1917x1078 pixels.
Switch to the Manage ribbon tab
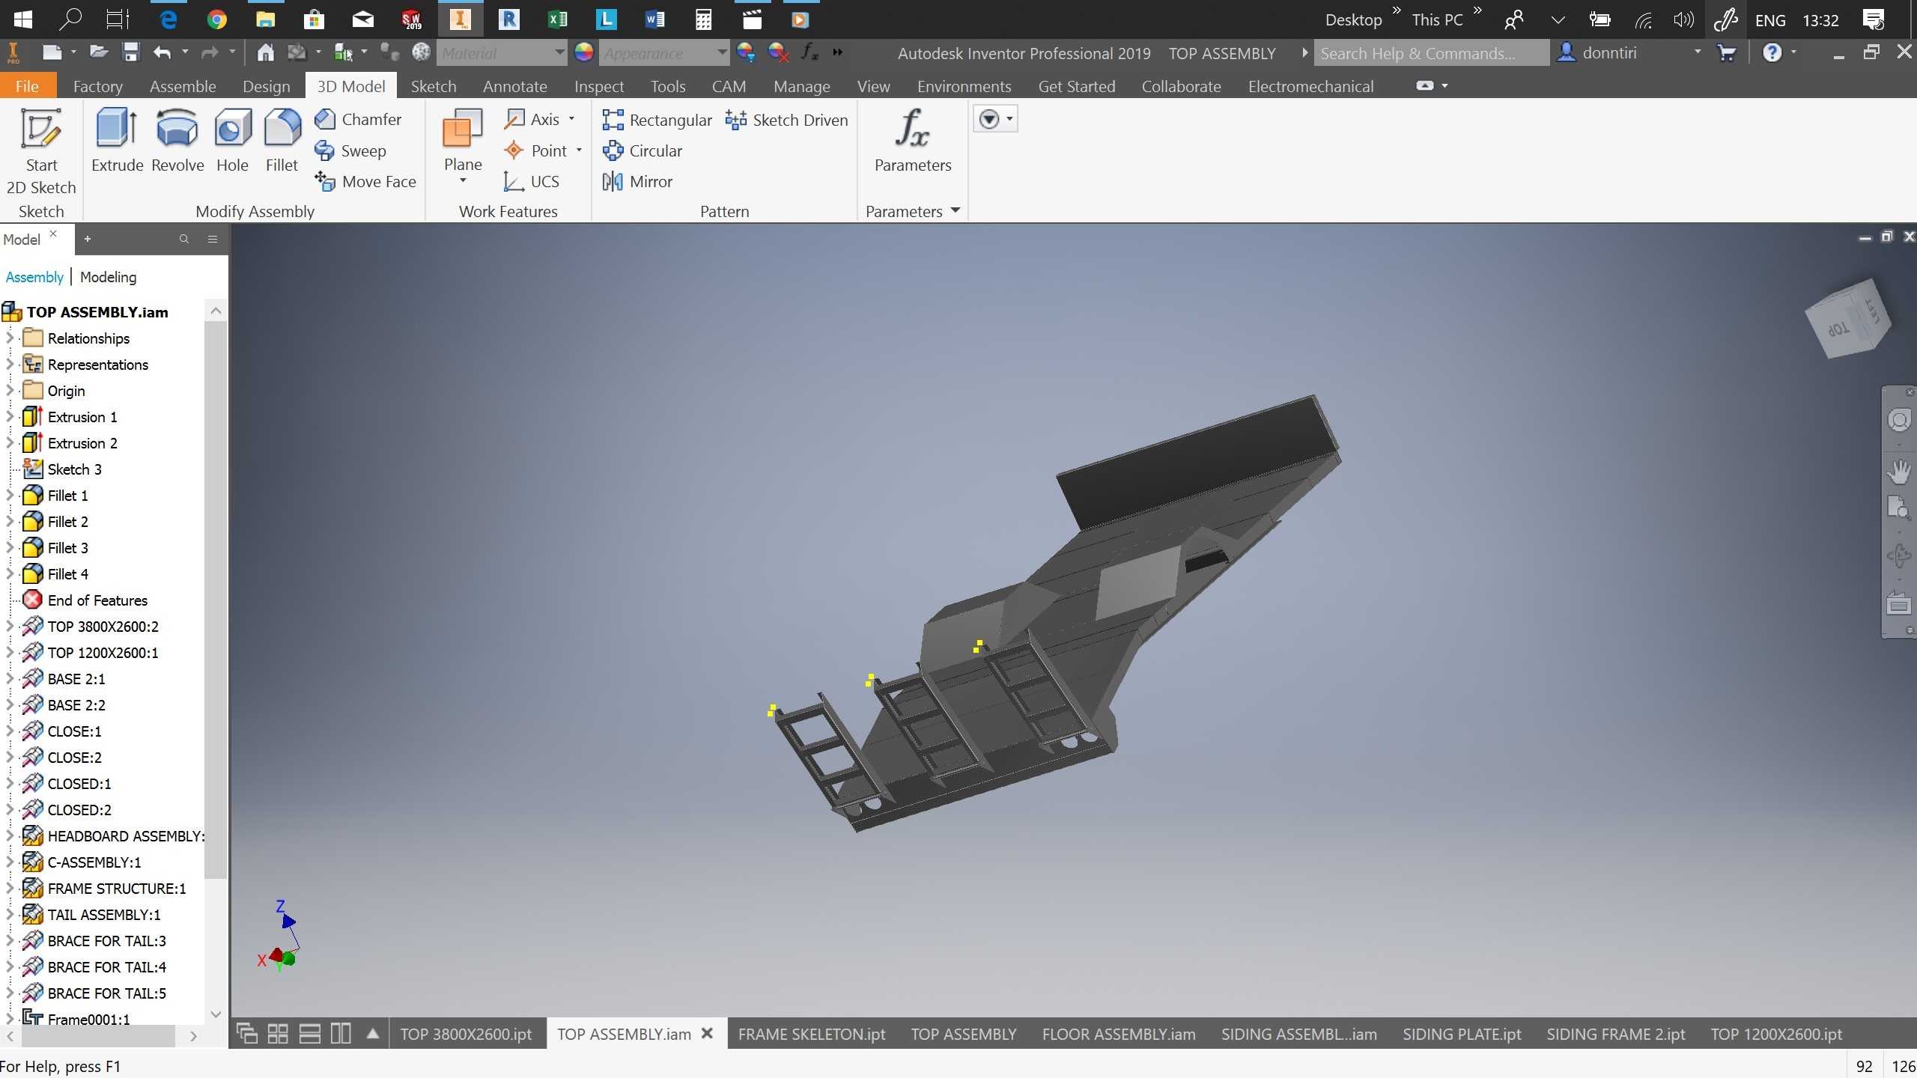[x=802, y=86]
